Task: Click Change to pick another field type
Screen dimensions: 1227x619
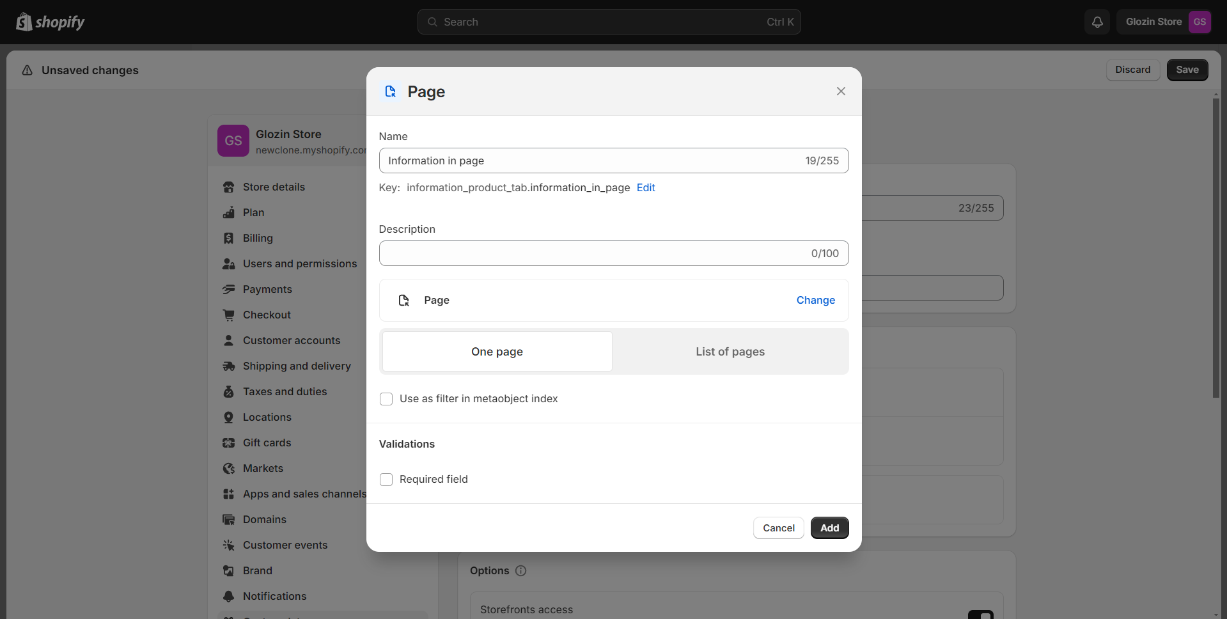Action: pyautogui.click(x=815, y=300)
